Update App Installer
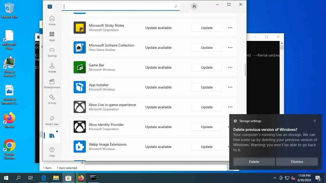 [x=207, y=87]
